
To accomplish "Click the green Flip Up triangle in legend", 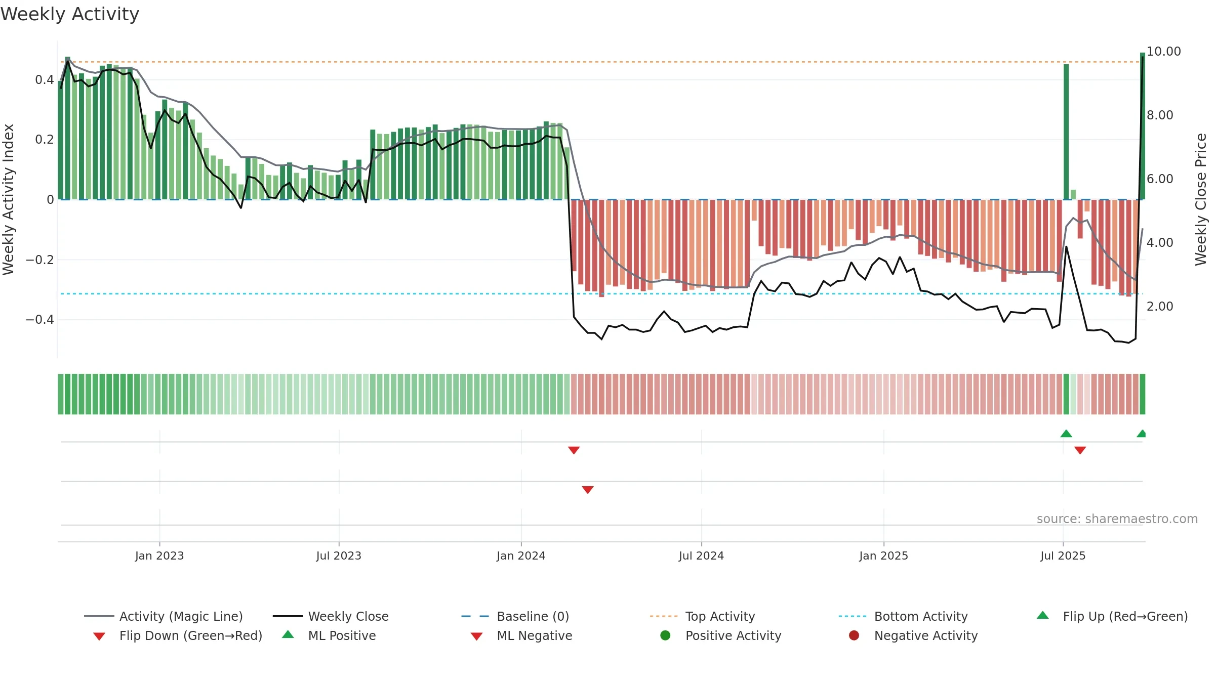I will (x=1043, y=615).
